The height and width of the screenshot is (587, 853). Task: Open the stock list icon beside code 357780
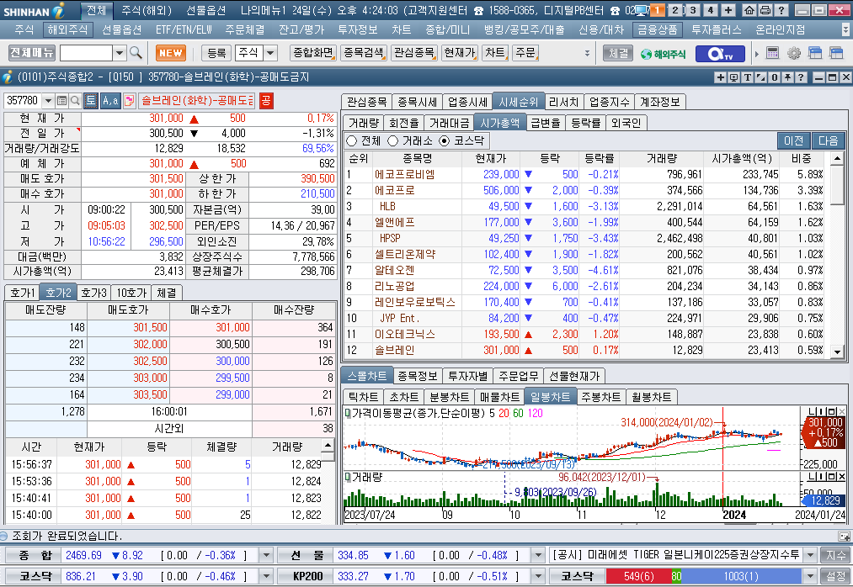61,101
